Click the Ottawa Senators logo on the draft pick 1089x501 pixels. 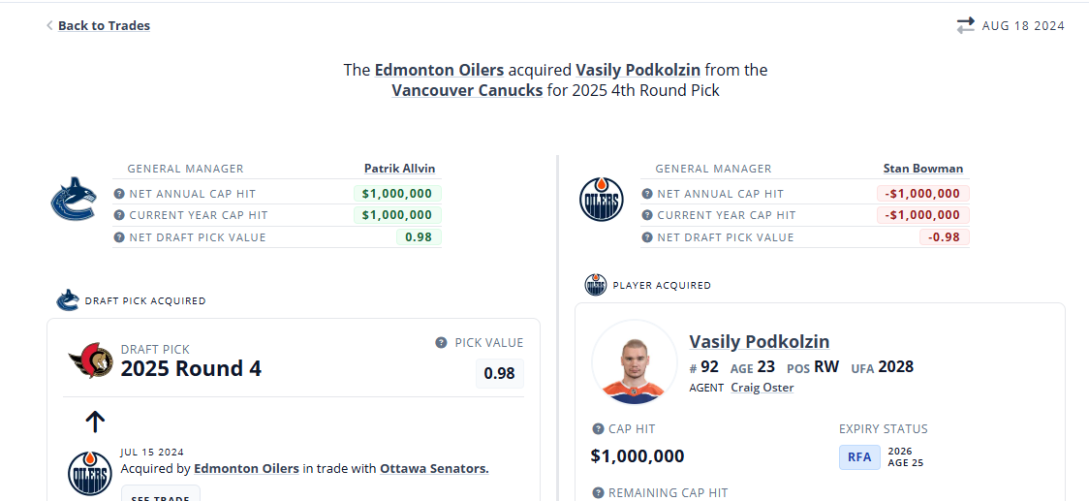pyautogui.click(x=90, y=360)
